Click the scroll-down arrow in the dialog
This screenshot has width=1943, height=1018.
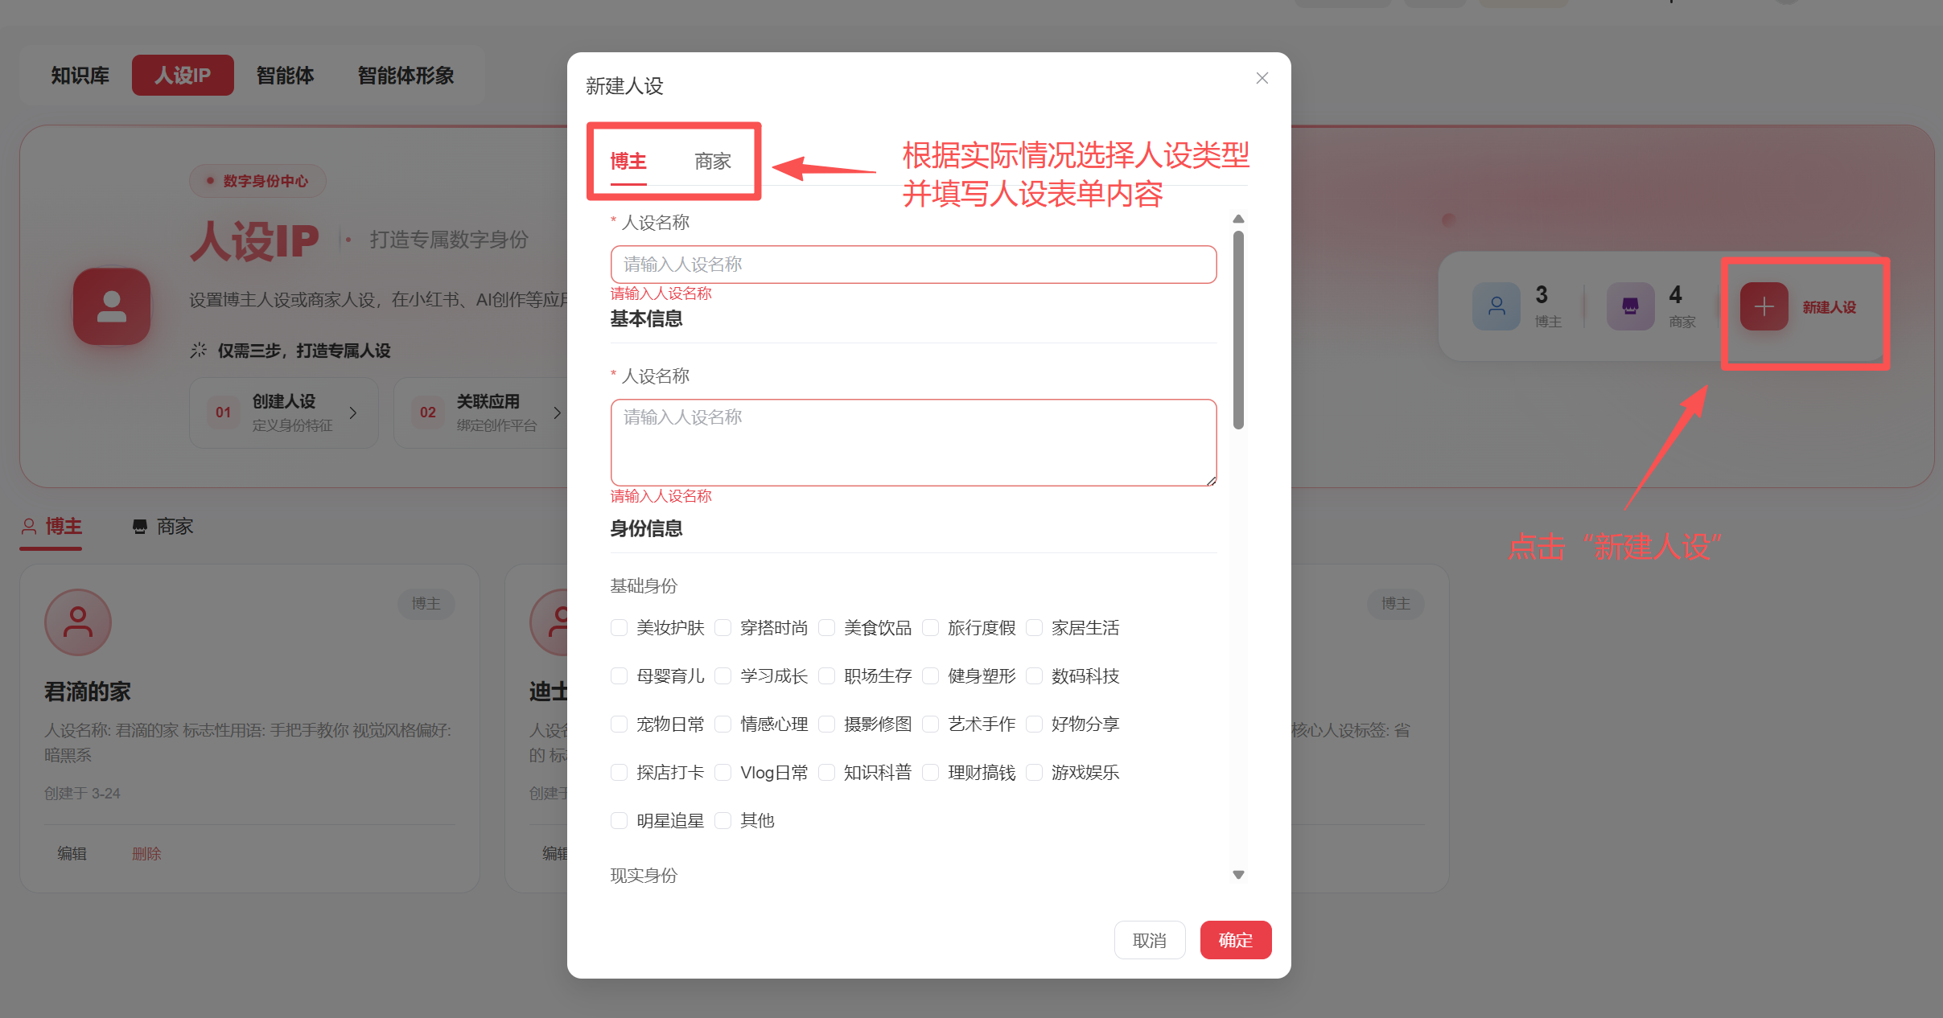point(1238,874)
